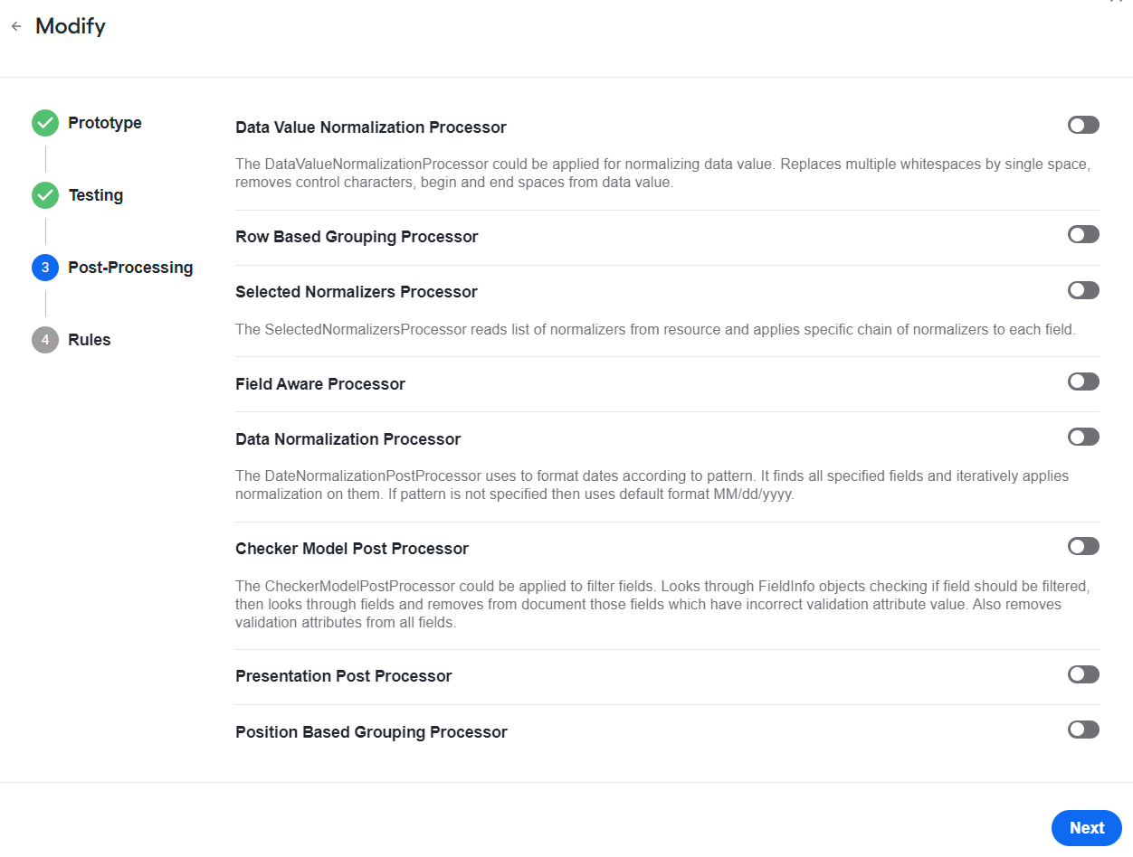Image resolution: width=1133 pixels, height=857 pixels.
Task: Go to the Prototype step label
Action: click(x=105, y=123)
